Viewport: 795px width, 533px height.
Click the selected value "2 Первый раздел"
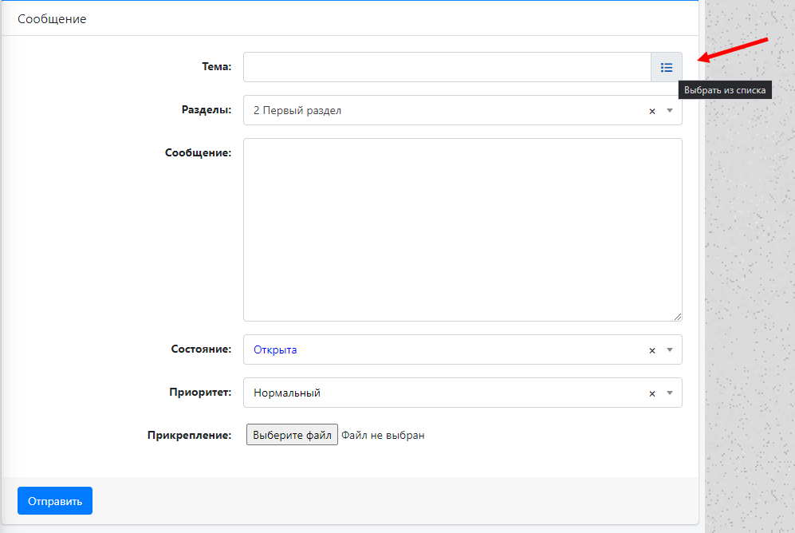pyautogui.click(x=297, y=111)
